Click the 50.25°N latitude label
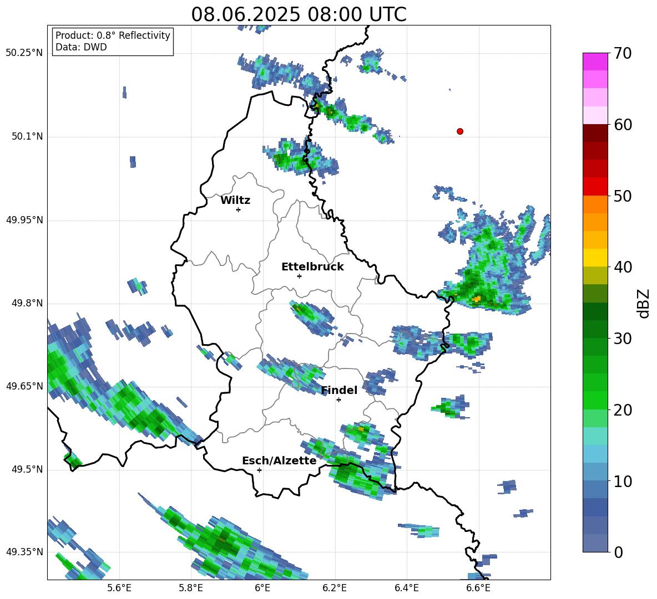The image size is (657, 599). pyautogui.click(x=24, y=53)
